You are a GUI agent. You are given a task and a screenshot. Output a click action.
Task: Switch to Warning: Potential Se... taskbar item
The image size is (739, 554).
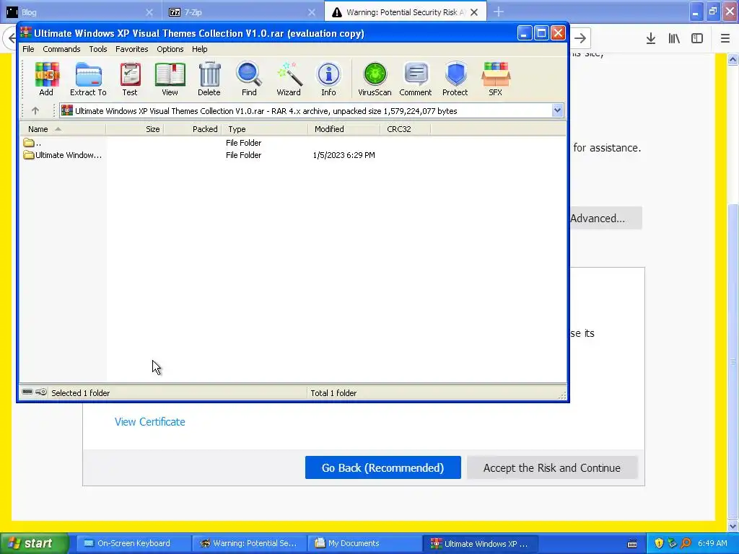[x=249, y=543]
